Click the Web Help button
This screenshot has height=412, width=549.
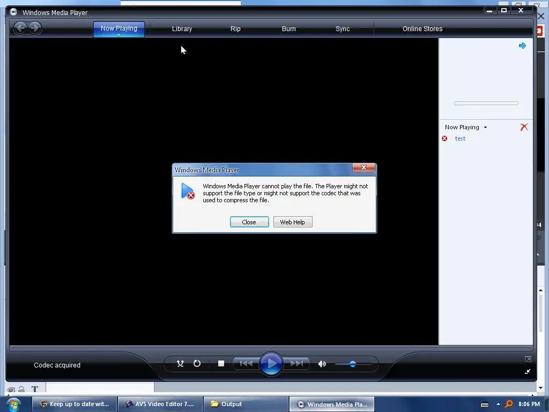[x=293, y=222]
